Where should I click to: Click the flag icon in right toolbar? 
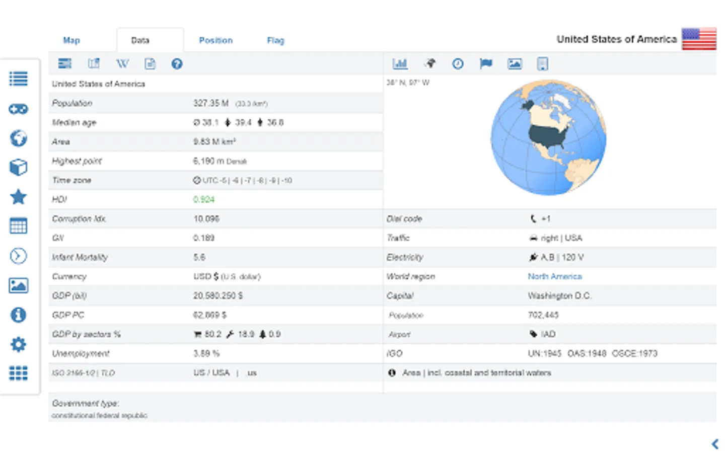pos(486,63)
